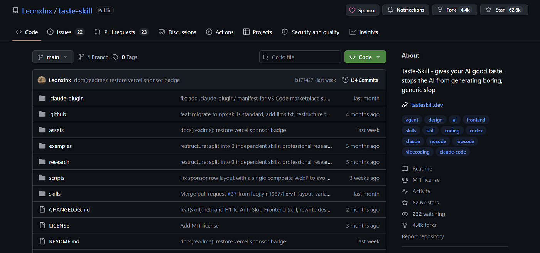Click the Leonxlnx avatar in commit bar

(42, 80)
